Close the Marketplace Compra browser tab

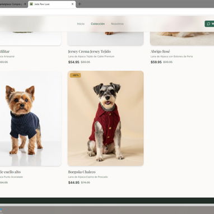[25, 4]
